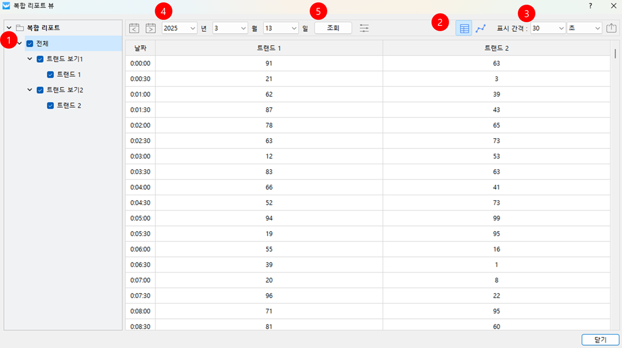Switch to trend graph view icon
Viewport: 622px width, 348px height.
pos(481,28)
